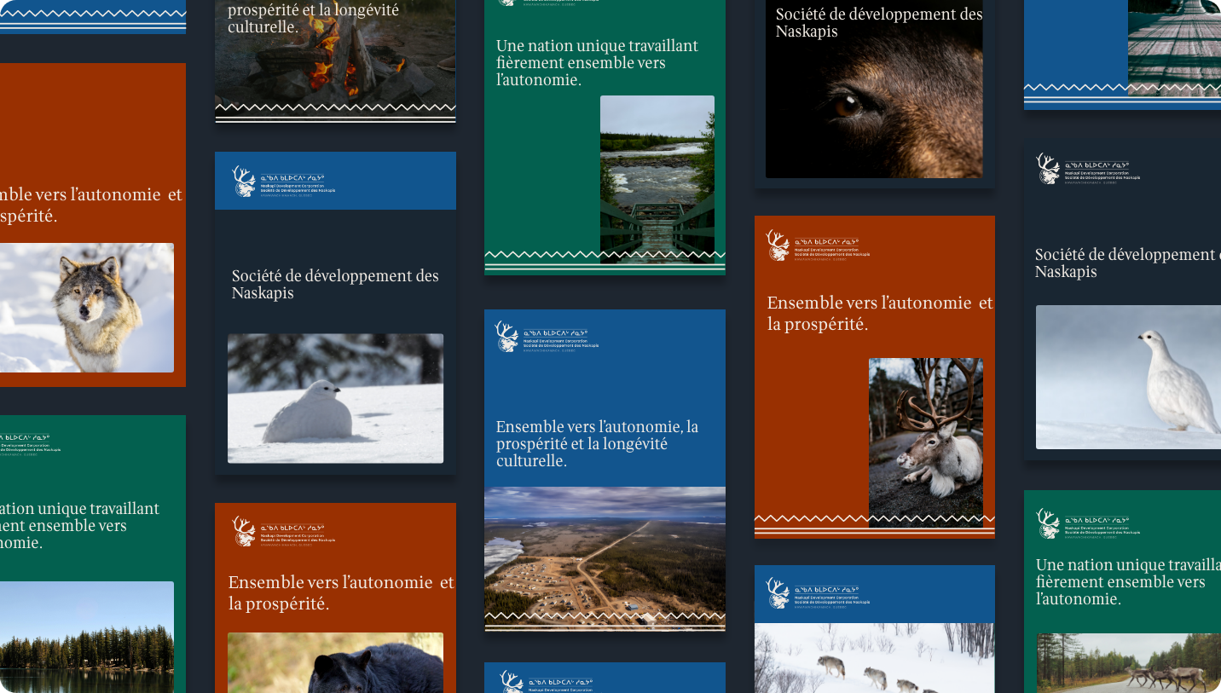
Task: Open the river and wooden bridge photo
Action: point(657,175)
